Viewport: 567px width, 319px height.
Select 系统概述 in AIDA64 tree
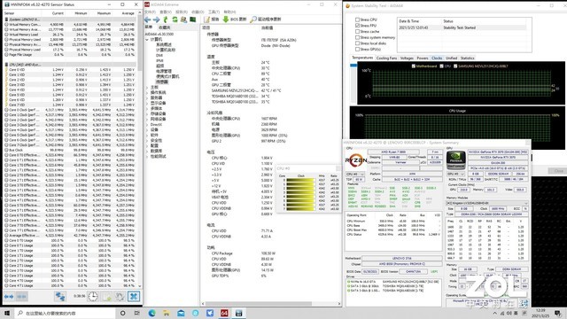click(163, 44)
